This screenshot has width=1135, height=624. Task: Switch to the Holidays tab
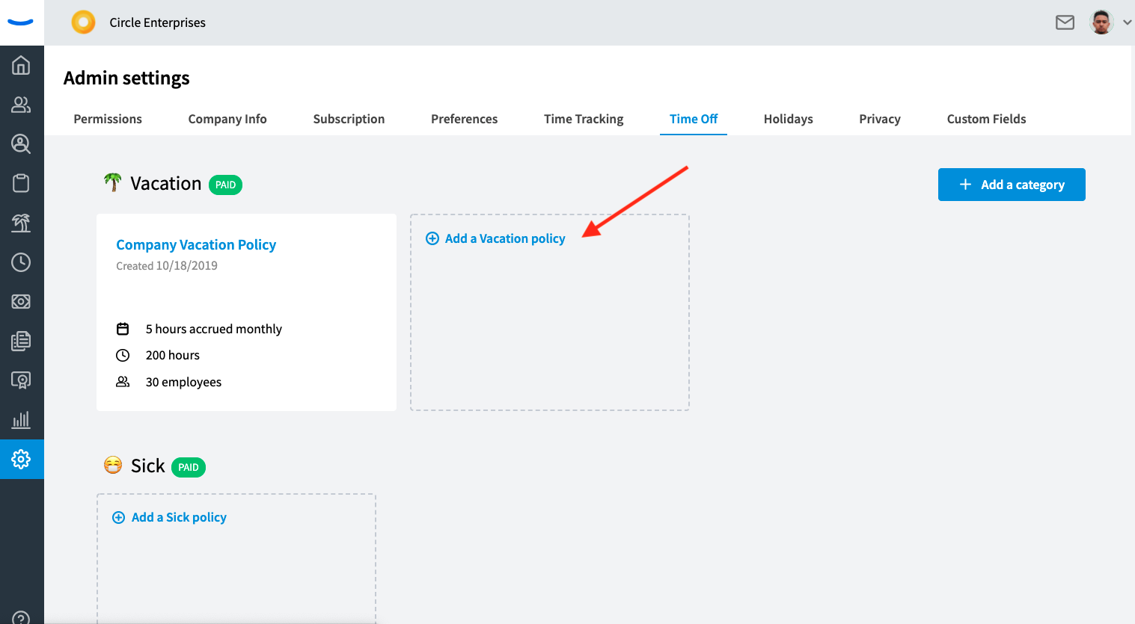point(788,119)
